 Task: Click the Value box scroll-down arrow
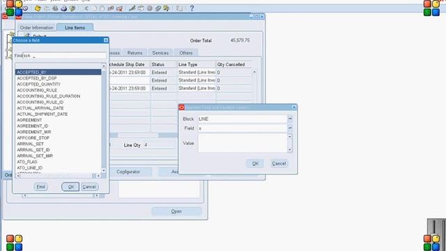pos(290,150)
